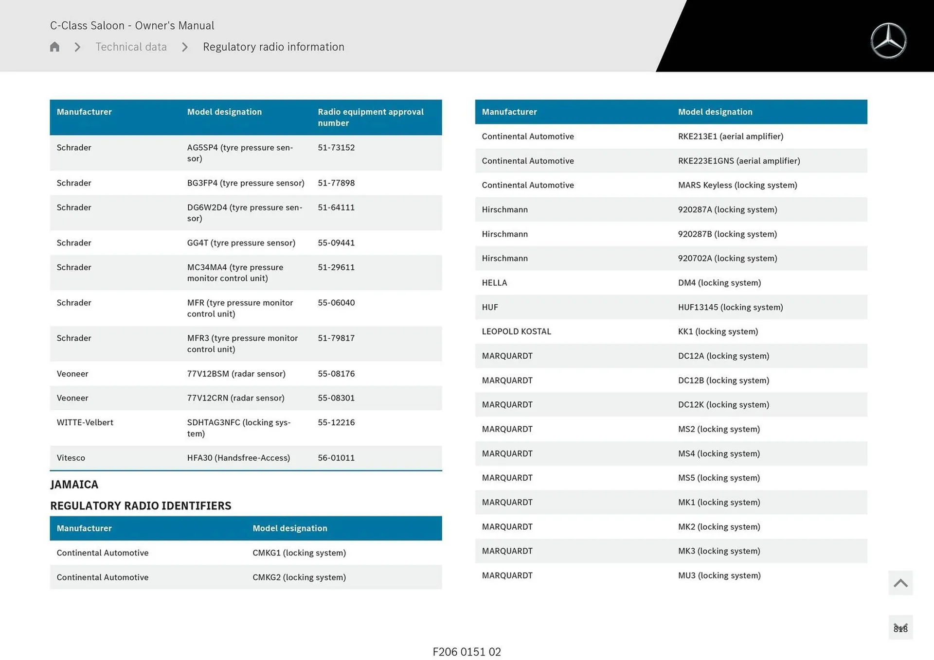Image resolution: width=934 pixels, height=660 pixels.
Task: Click document code F206 0151 02
Action: tap(467, 652)
